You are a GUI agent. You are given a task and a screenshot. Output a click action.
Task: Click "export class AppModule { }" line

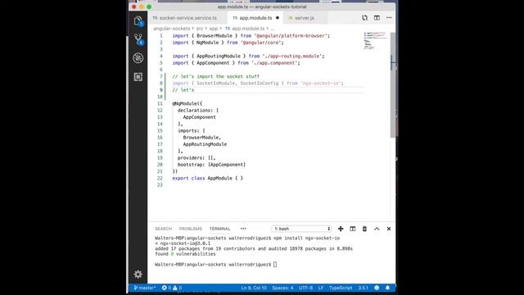[x=207, y=179]
